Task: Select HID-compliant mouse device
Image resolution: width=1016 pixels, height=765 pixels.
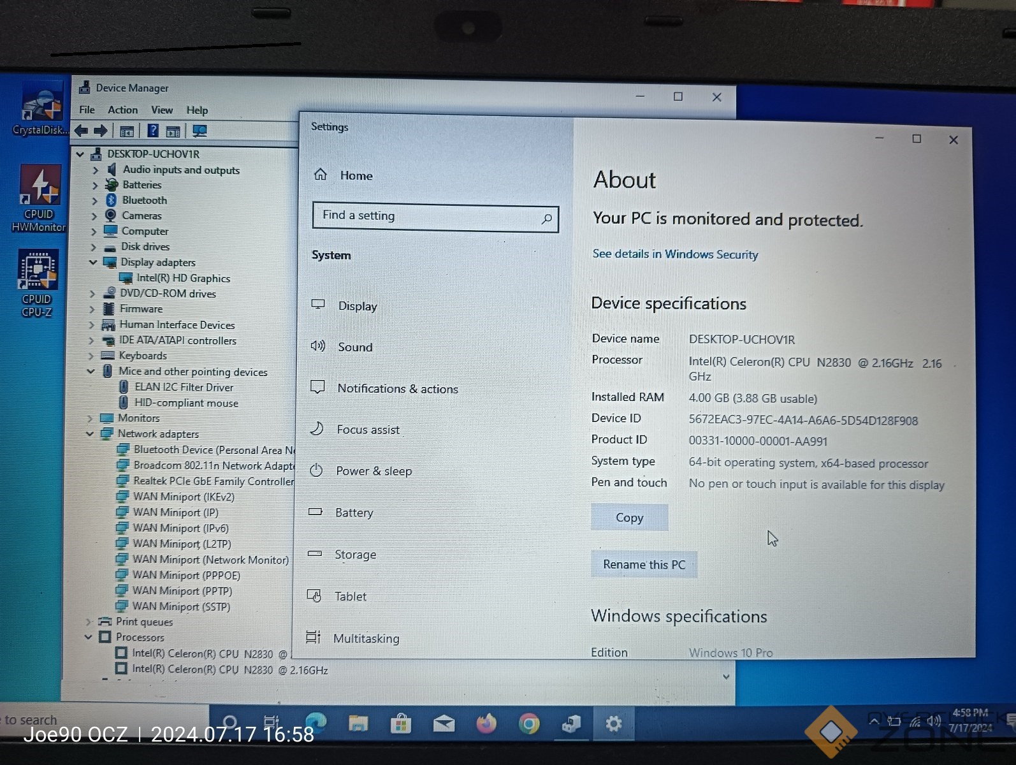Action: [186, 403]
